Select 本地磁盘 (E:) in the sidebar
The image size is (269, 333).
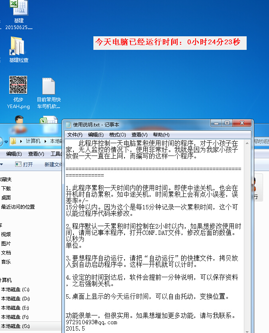(15, 307)
